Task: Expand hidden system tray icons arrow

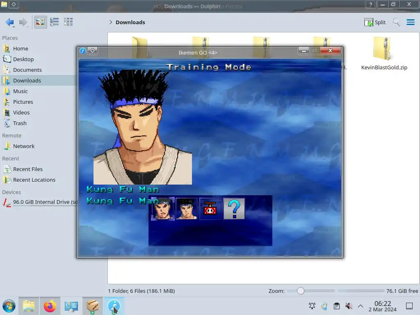Action: [x=361, y=306]
